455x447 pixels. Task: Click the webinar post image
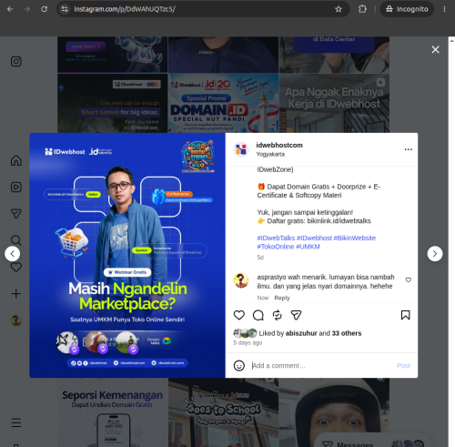click(x=127, y=255)
